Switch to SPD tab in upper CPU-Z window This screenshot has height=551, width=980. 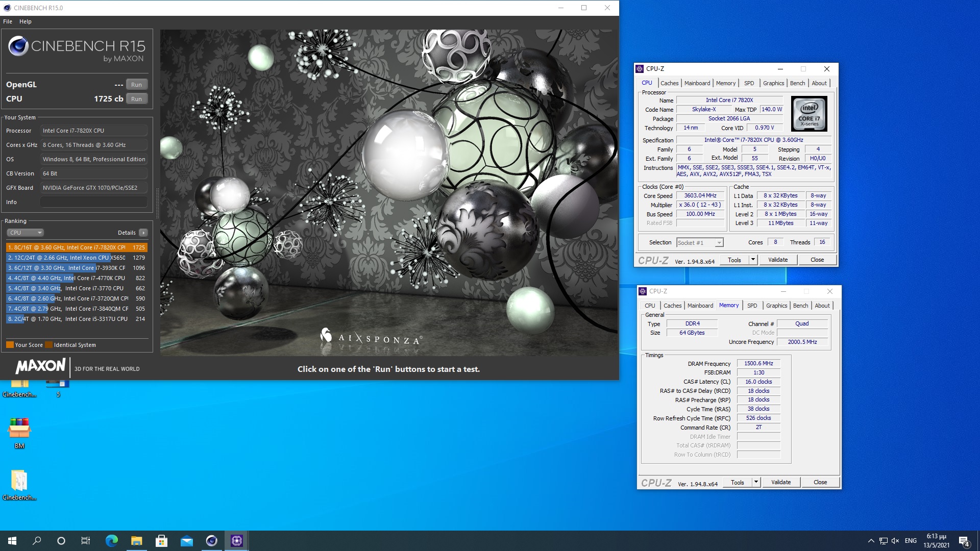749,83
